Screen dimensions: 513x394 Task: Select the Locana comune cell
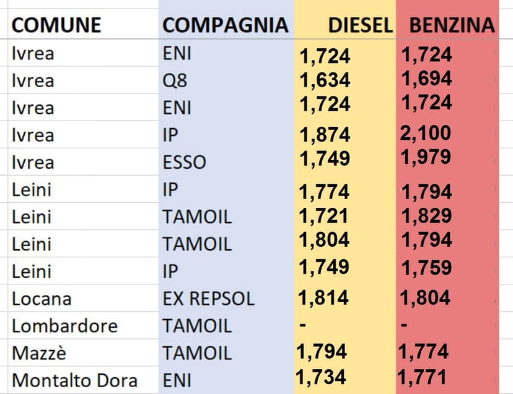pyautogui.click(x=42, y=299)
